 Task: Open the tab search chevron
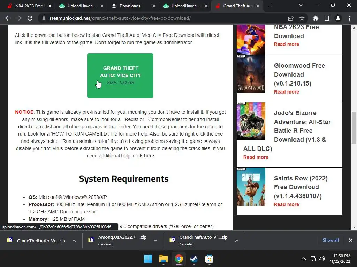[x=301, y=5]
